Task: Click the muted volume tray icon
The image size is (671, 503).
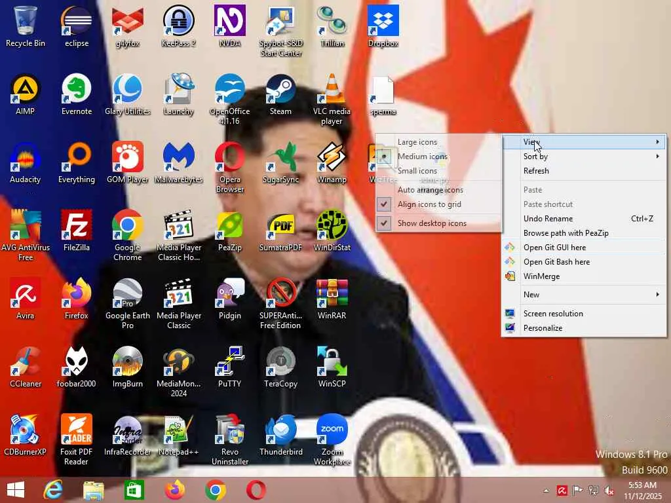Action: tap(609, 491)
